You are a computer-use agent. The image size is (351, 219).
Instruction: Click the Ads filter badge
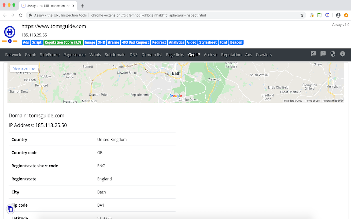pyautogui.click(x=26, y=42)
